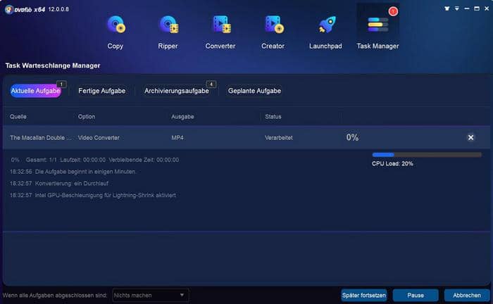
Task: Click the Status column header
Action: point(273,117)
